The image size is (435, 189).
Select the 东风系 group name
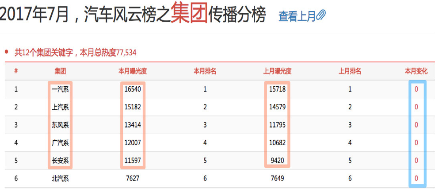[x=60, y=125]
